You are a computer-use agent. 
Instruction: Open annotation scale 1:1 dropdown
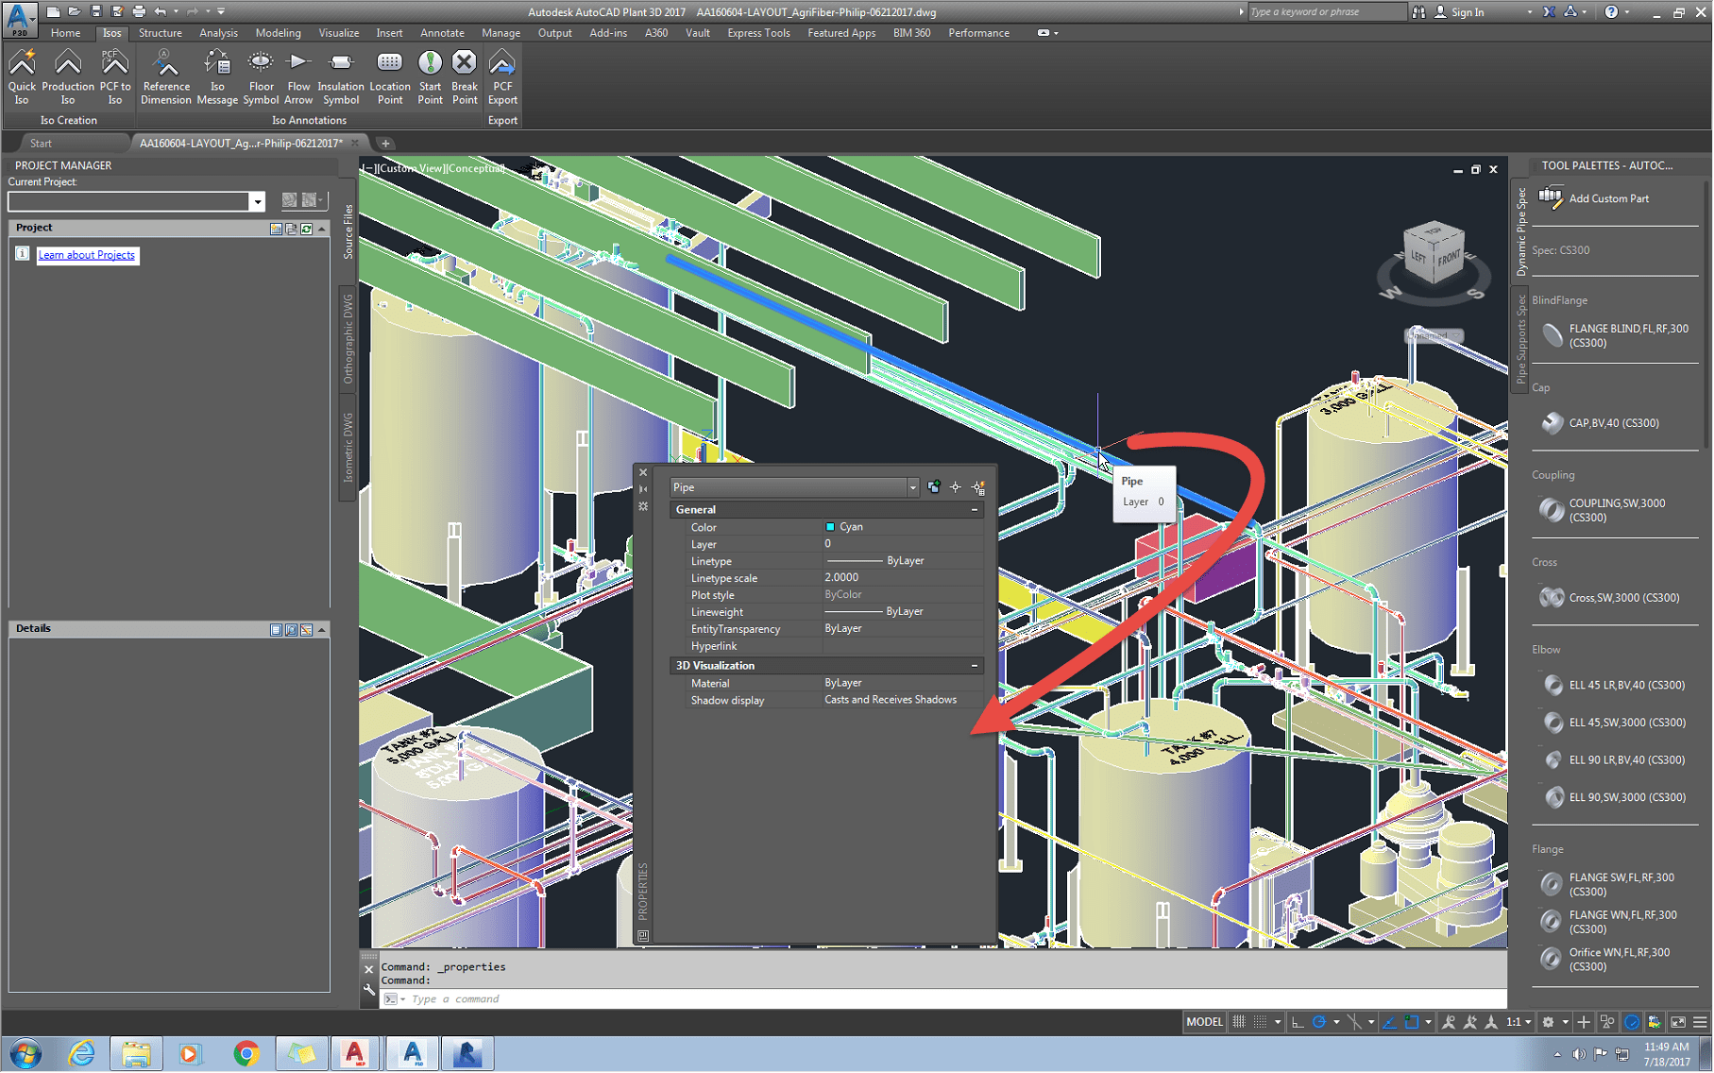[1519, 1022]
